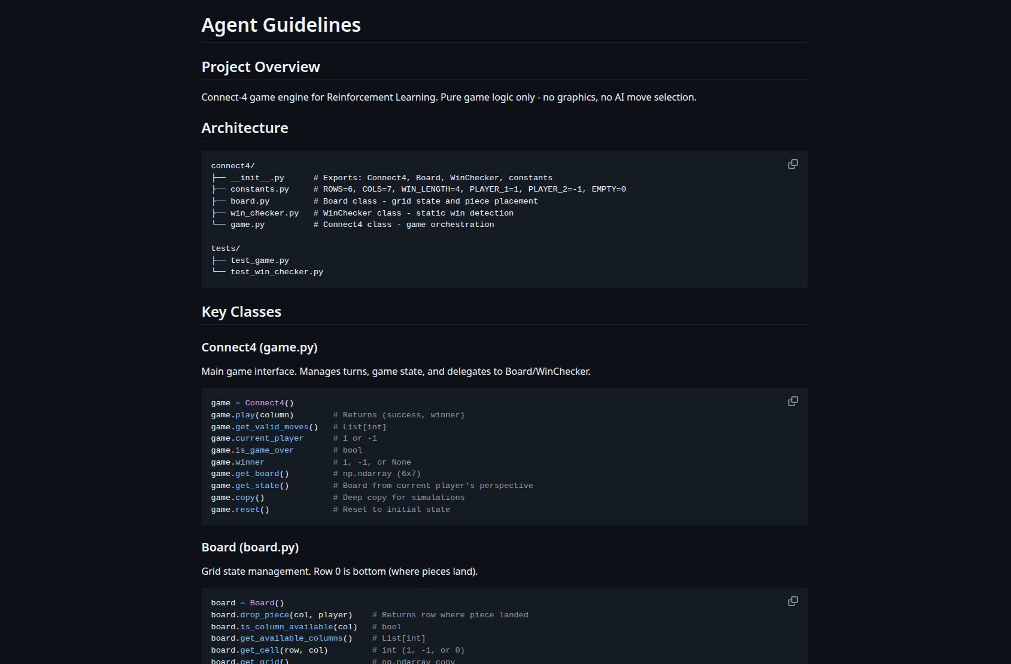Select constants.py in the file tree
The width and height of the screenshot is (1011, 664).
pos(259,189)
